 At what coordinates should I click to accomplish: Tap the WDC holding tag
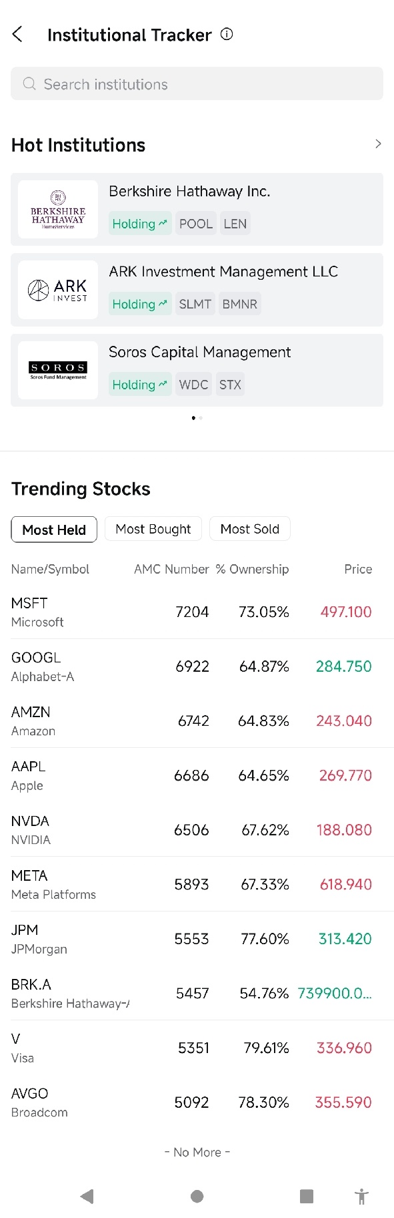(x=194, y=385)
